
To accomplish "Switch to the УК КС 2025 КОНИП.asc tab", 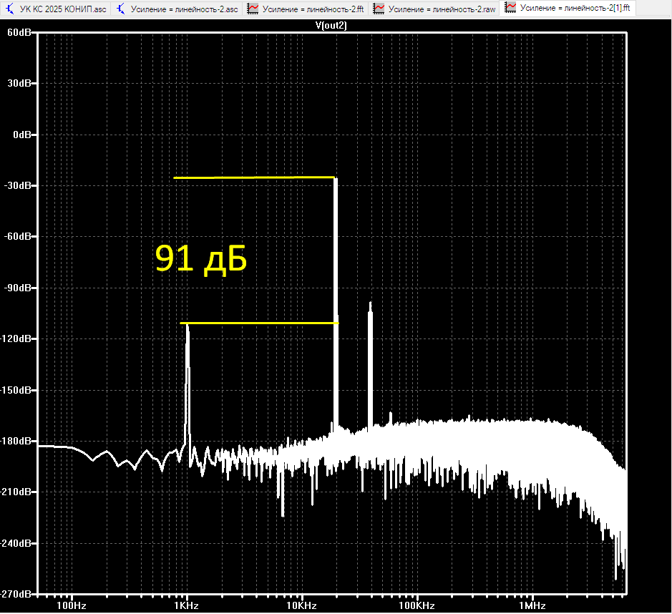I will tap(56, 9).
